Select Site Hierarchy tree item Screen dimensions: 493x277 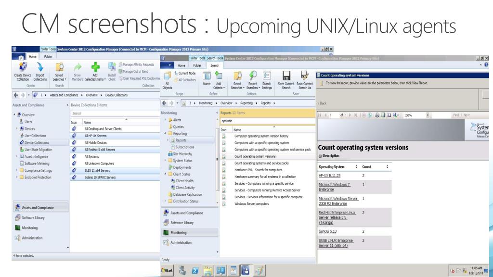182,154
